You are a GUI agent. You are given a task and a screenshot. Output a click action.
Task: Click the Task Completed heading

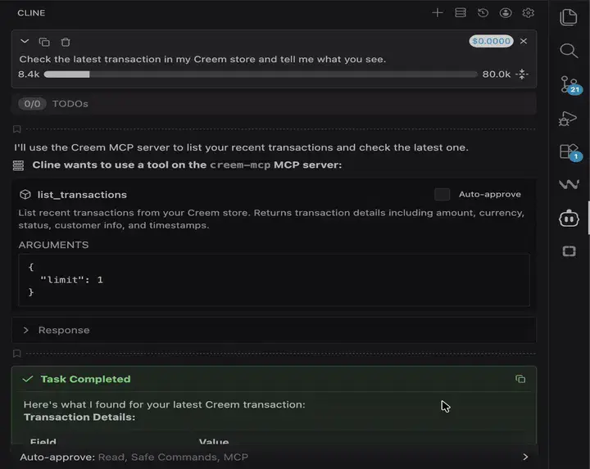tap(85, 379)
